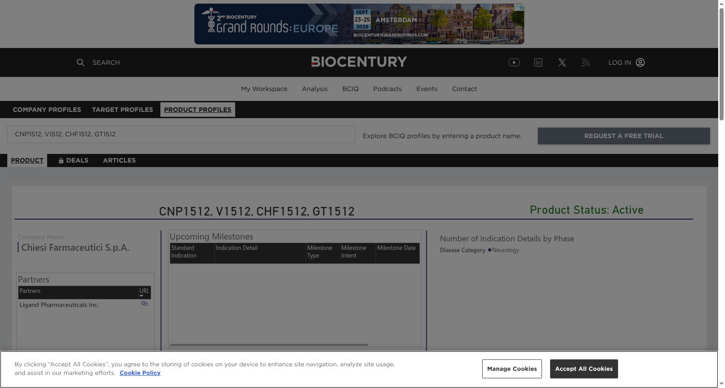
Task: Click the user account icon
Action: 640,62
